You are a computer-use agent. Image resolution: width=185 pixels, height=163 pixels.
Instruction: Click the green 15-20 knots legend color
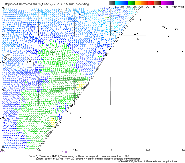click(131, 3)
